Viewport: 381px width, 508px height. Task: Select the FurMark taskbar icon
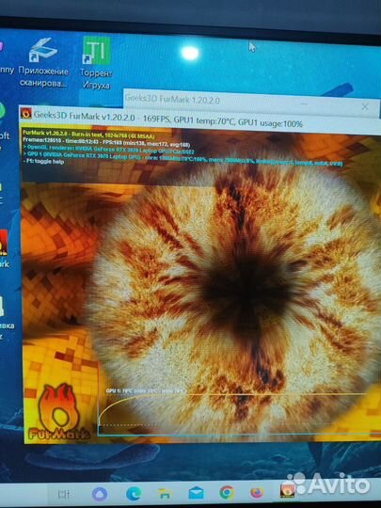tap(288, 491)
